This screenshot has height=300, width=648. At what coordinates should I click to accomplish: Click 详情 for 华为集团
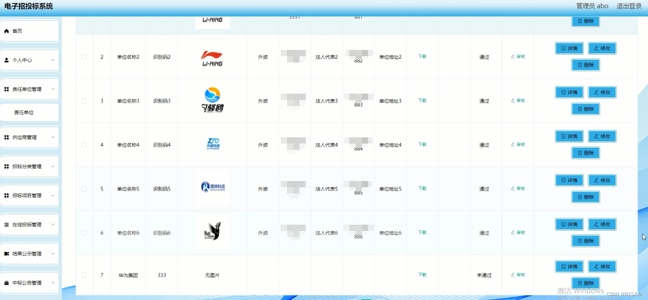(569, 267)
